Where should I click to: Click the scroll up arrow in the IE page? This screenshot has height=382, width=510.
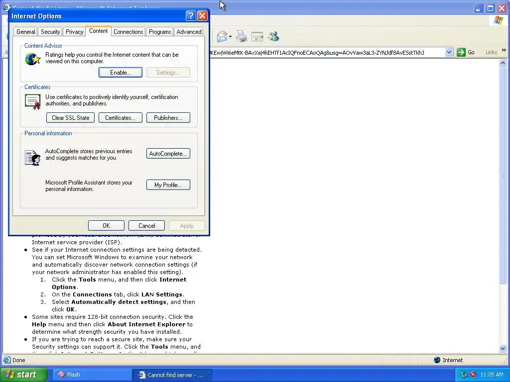[503, 63]
